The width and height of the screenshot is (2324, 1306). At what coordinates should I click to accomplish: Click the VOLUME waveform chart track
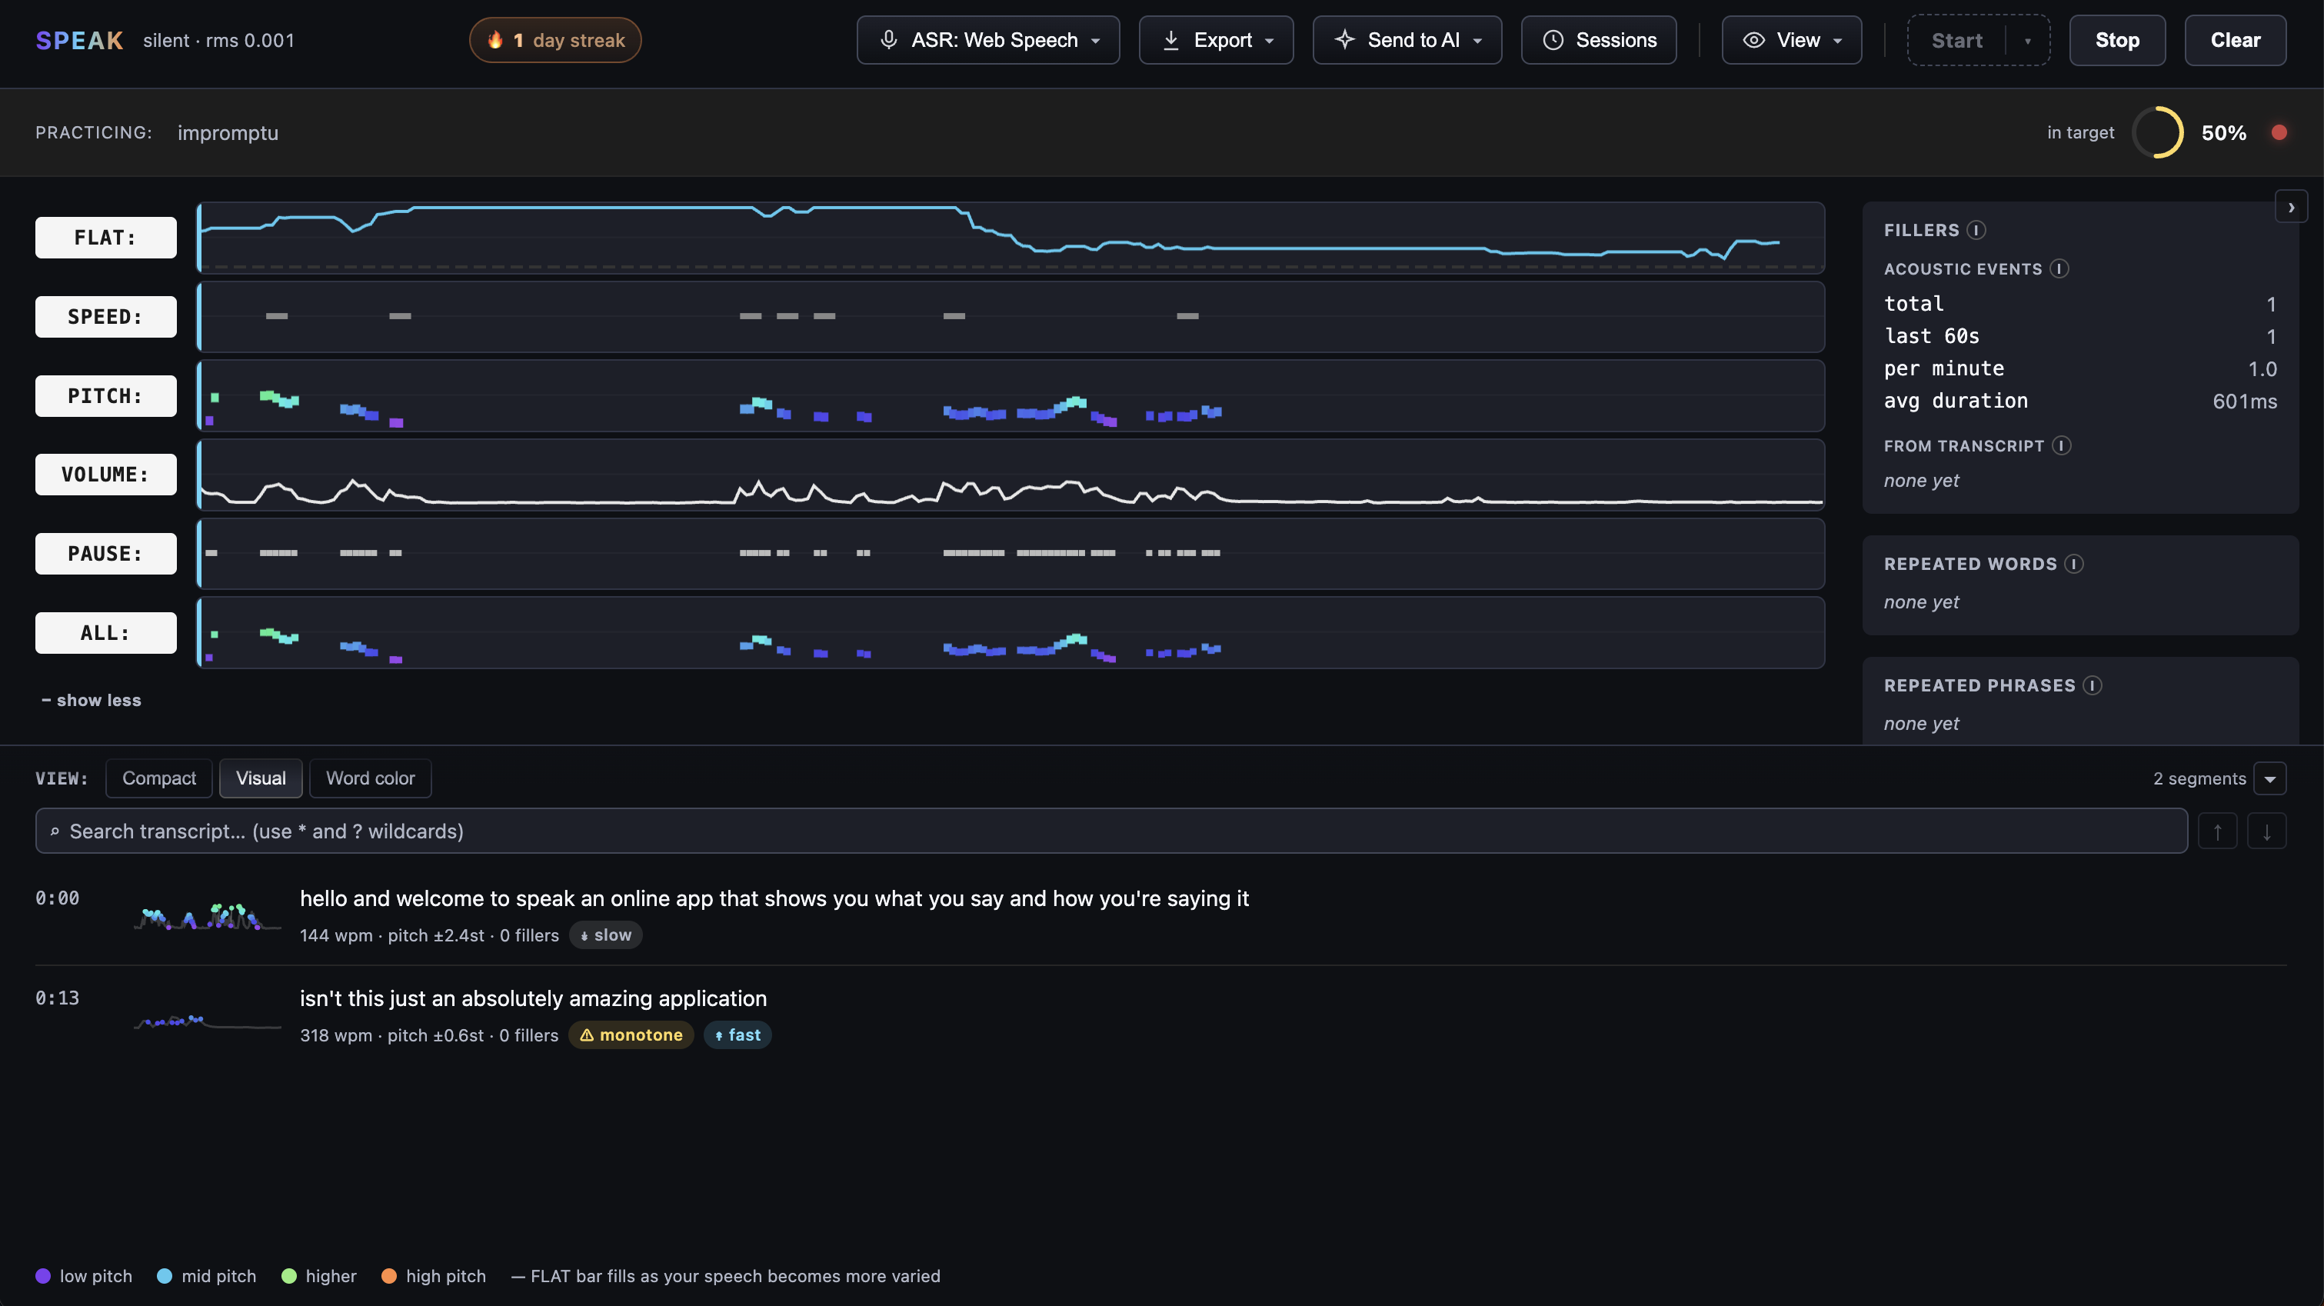1011,475
